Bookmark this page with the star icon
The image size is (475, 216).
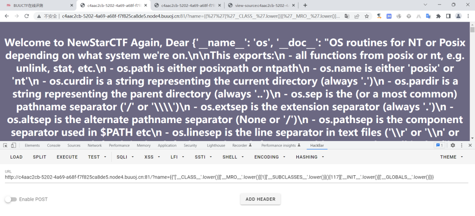click(x=366, y=16)
